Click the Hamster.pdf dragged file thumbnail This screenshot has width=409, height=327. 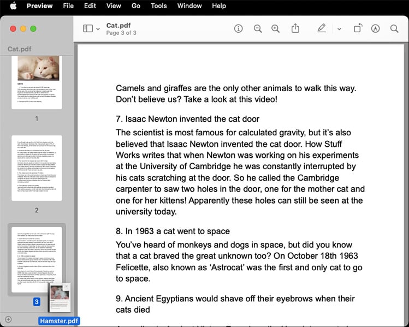(x=60, y=298)
